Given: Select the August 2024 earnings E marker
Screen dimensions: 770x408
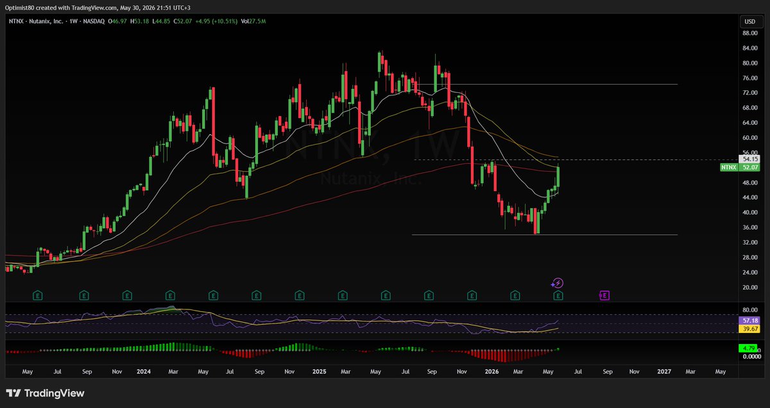Looking at the screenshot, I should click(256, 295).
